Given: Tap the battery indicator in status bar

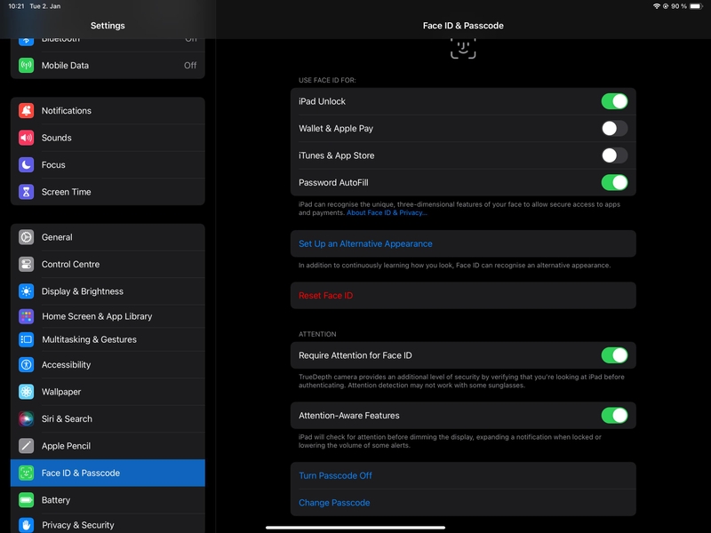Looking at the screenshot, I should (x=697, y=6).
